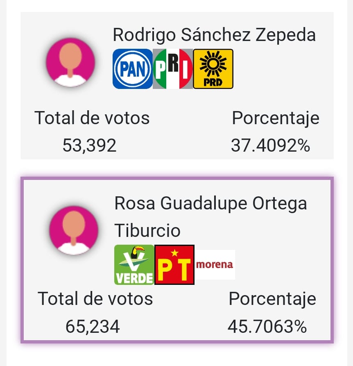This screenshot has width=353, height=366.
Task: Click the PAN party logo
Action: [x=132, y=69]
